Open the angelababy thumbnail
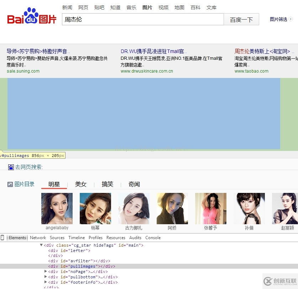Viewport: 298px width, 289px height. coord(57,209)
